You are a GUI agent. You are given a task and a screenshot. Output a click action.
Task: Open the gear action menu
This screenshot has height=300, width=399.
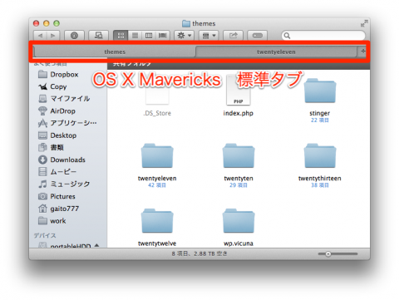(x=185, y=36)
